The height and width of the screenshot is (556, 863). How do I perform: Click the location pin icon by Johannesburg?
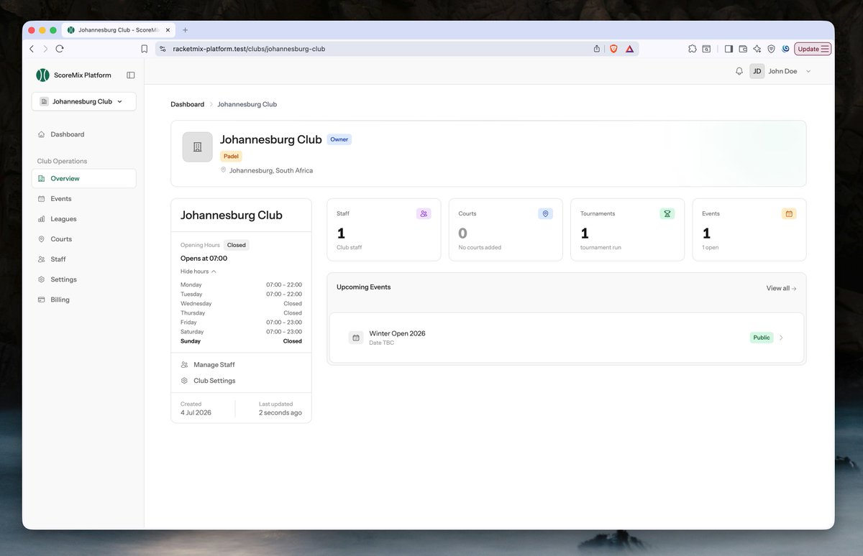(224, 170)
